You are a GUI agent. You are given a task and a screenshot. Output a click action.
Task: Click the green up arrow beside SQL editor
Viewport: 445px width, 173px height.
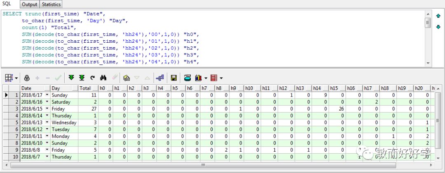pos(438,16)
